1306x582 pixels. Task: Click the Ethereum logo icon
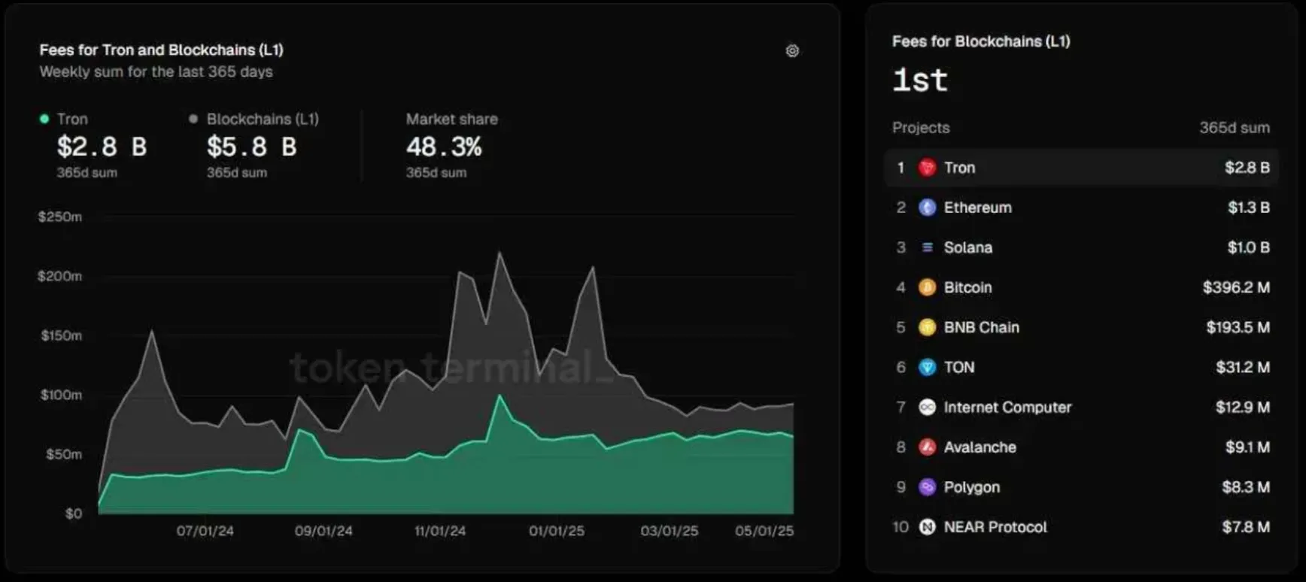[x=928, y=208]
